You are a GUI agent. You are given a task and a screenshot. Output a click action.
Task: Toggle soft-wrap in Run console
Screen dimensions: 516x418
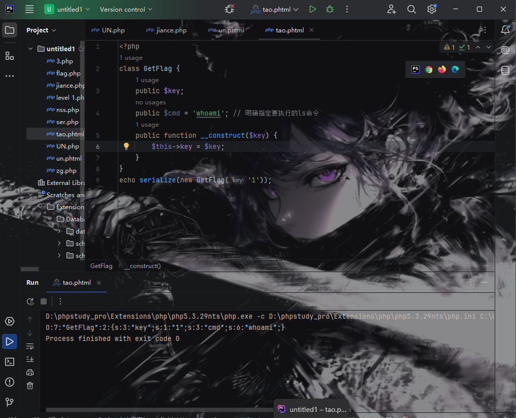(x=30, y=347)
